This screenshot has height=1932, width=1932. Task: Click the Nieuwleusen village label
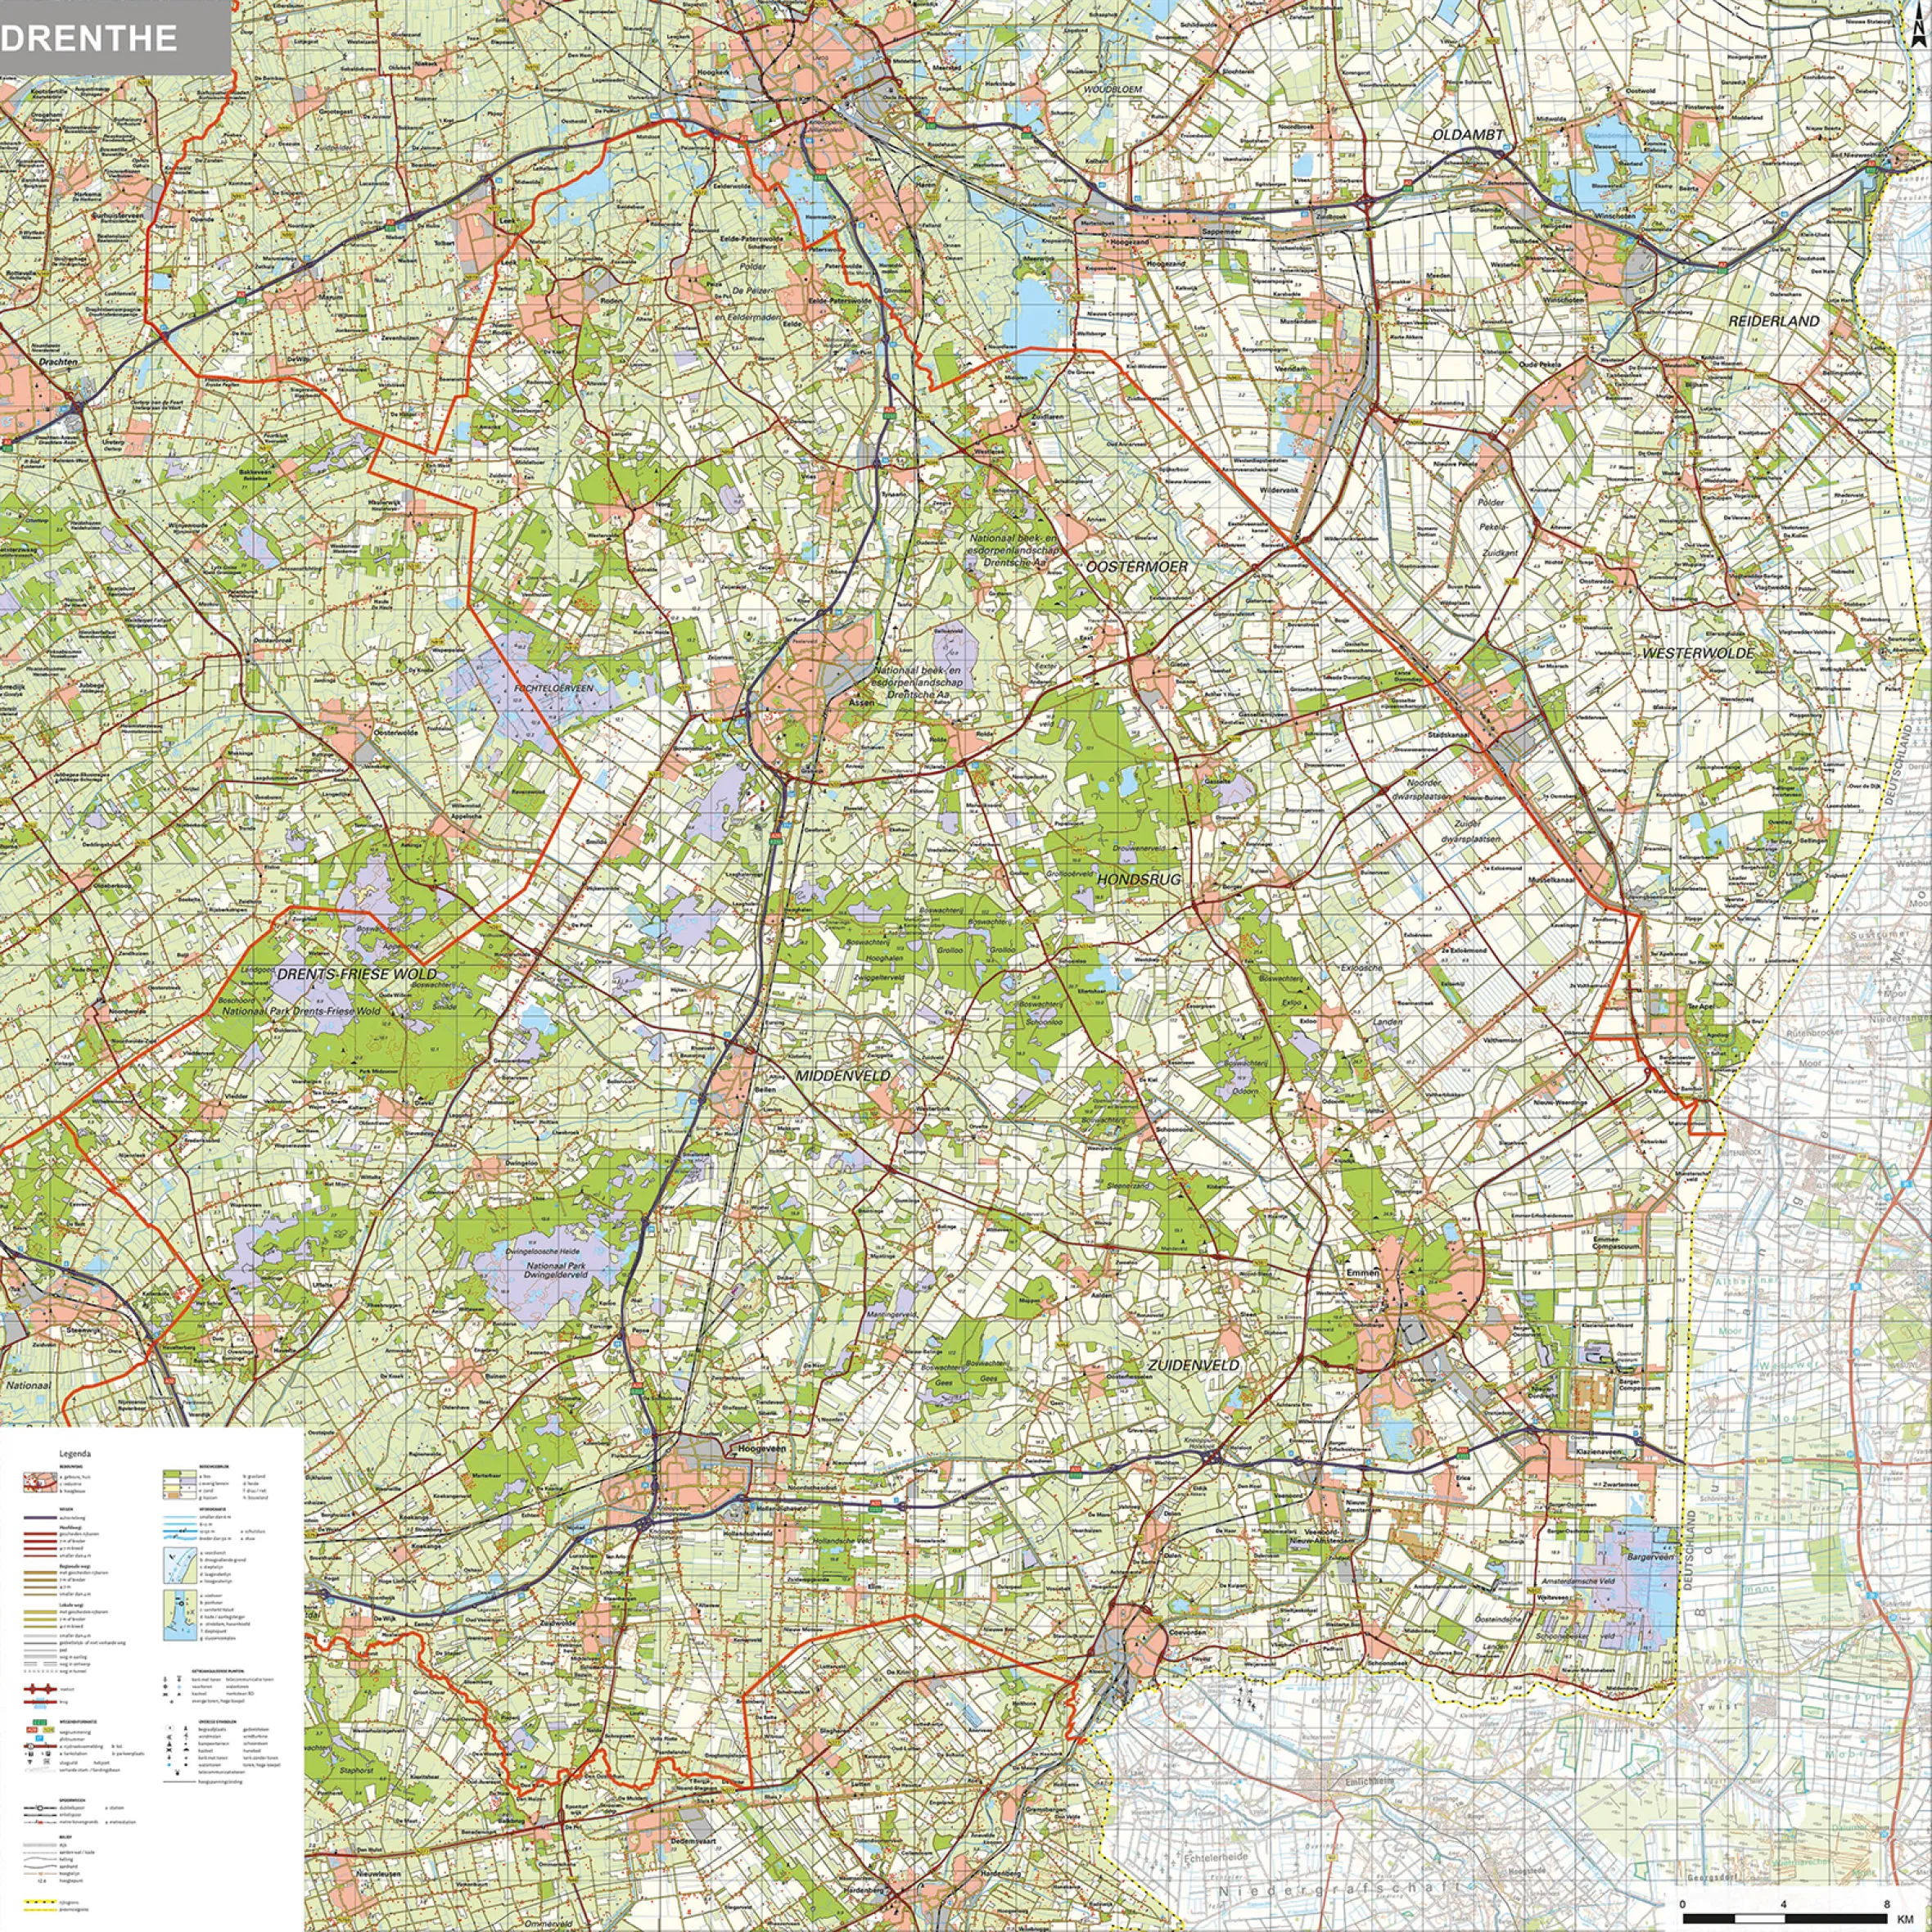click(x=378, y=1873)
